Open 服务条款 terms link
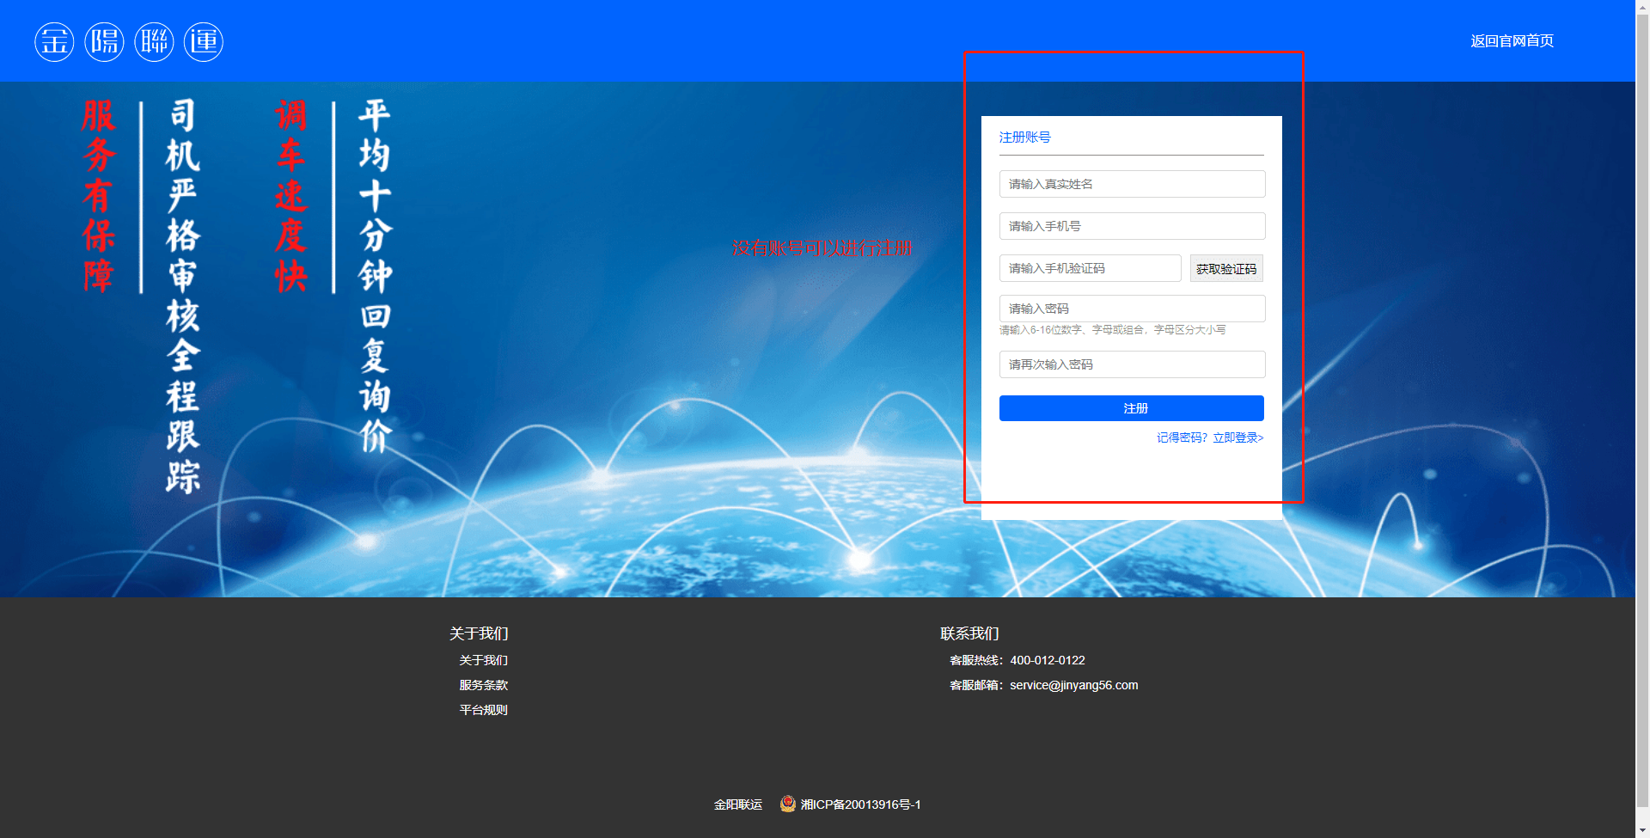The width and height of the screenshot is (1650, 838). 483,685
